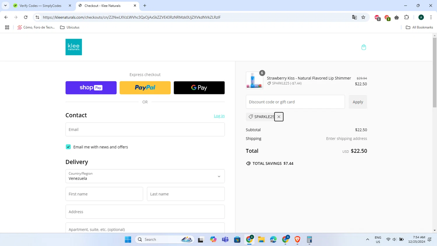Click the Log in link
This screenshot has height=246, width=437.
219,116
